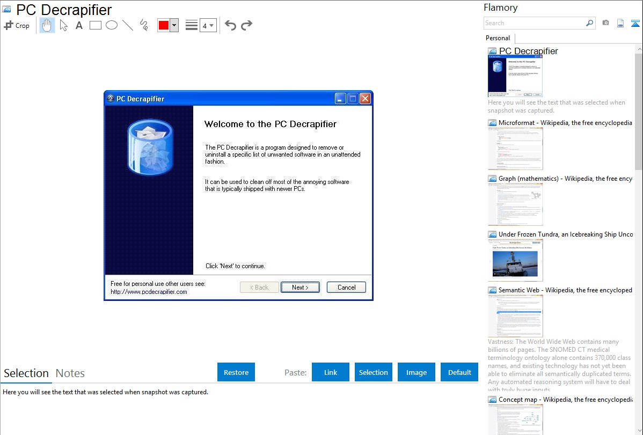The image size is (643, 435).
Task: Open the Microformat Wikipedia snapshot thumbnail
Action: [x=515, y=149]
